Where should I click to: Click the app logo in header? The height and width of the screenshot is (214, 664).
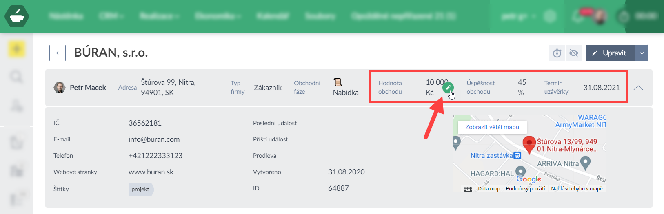(17, 16)
